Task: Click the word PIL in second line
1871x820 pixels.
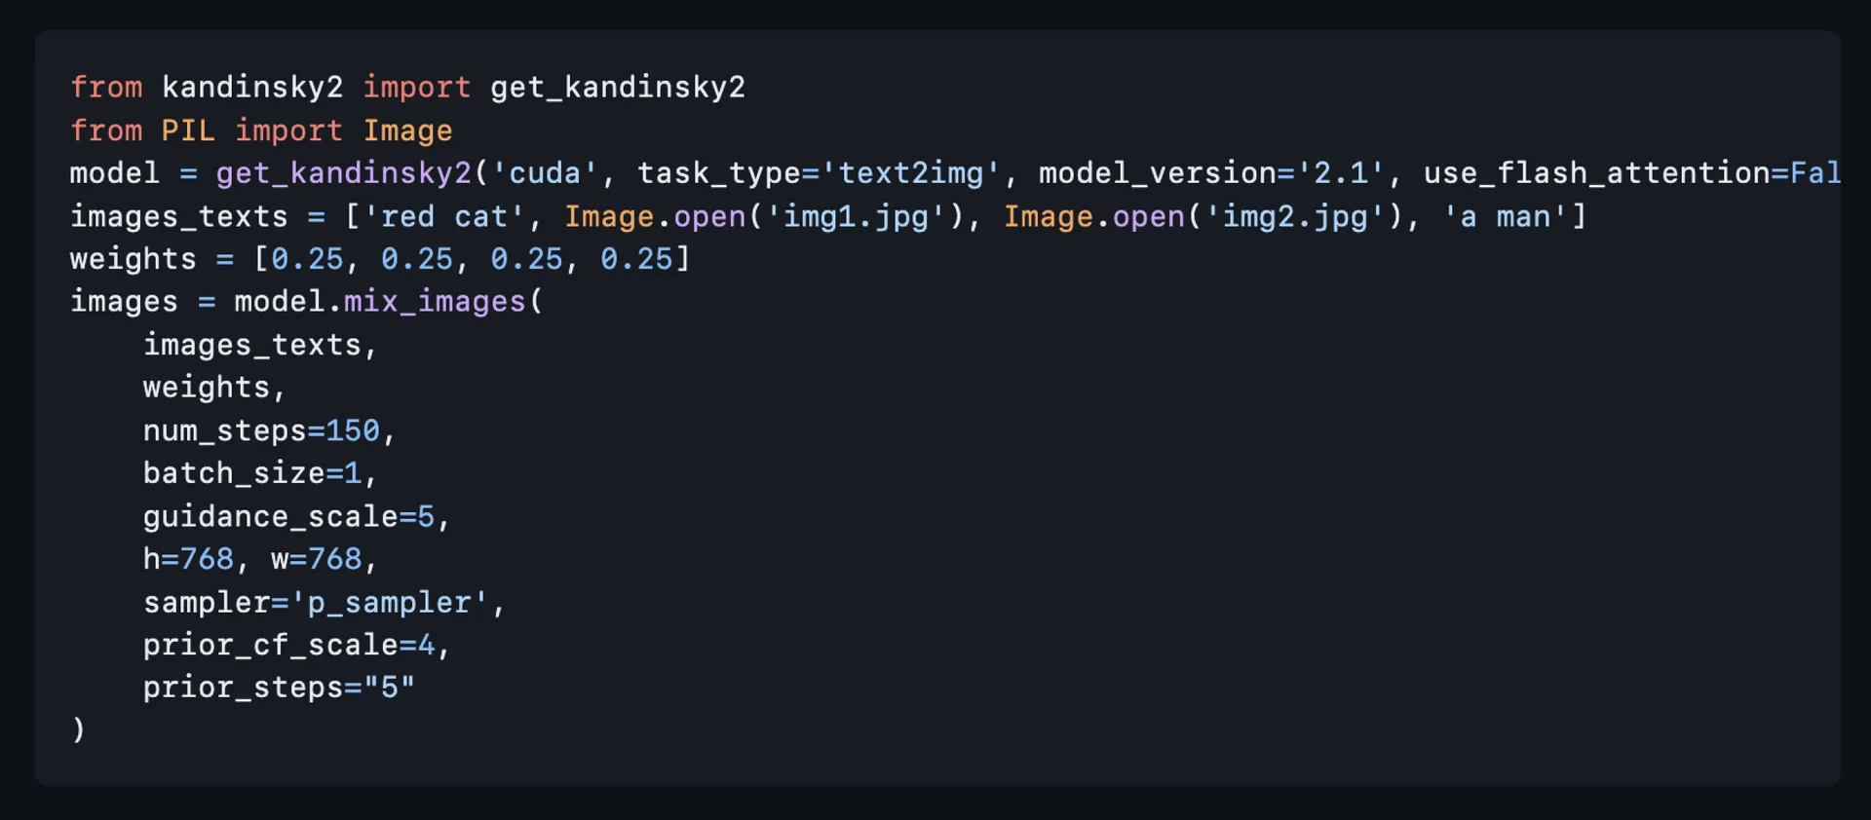Action: pos(188,130)
